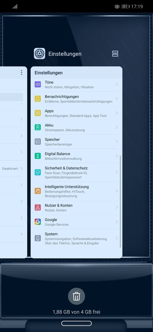
Task: Tap the Töne speaker icon
Action: coord(38,85)
